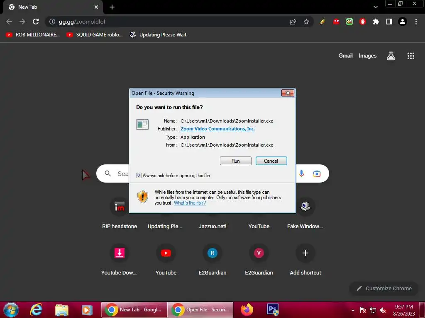The height and width of the screenshot is (318, 425).
Task: Show hidden system tray icons
Action: coord(353,310)
